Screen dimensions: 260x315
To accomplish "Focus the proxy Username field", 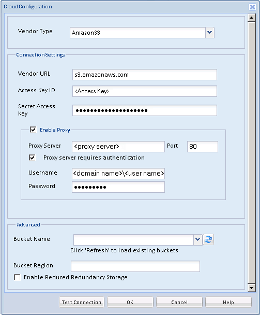I will click(118, 174).
